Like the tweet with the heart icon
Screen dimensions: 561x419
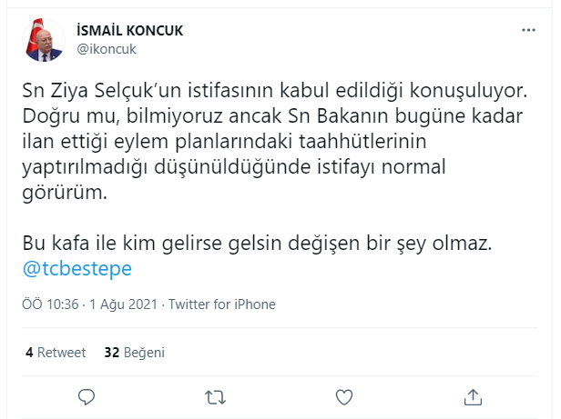point(344,396)
